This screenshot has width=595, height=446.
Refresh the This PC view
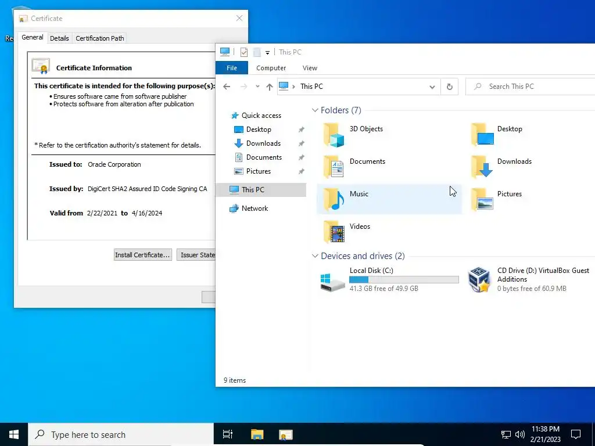[450, 87]
